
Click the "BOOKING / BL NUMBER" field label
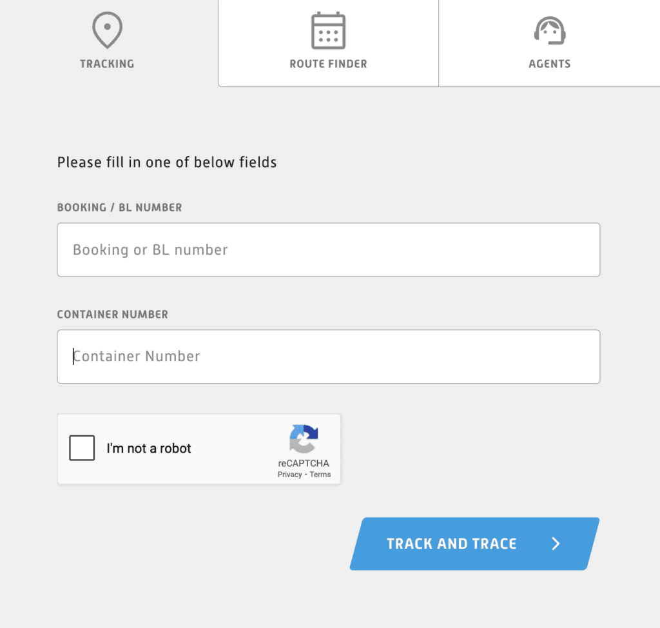(119, 207)
